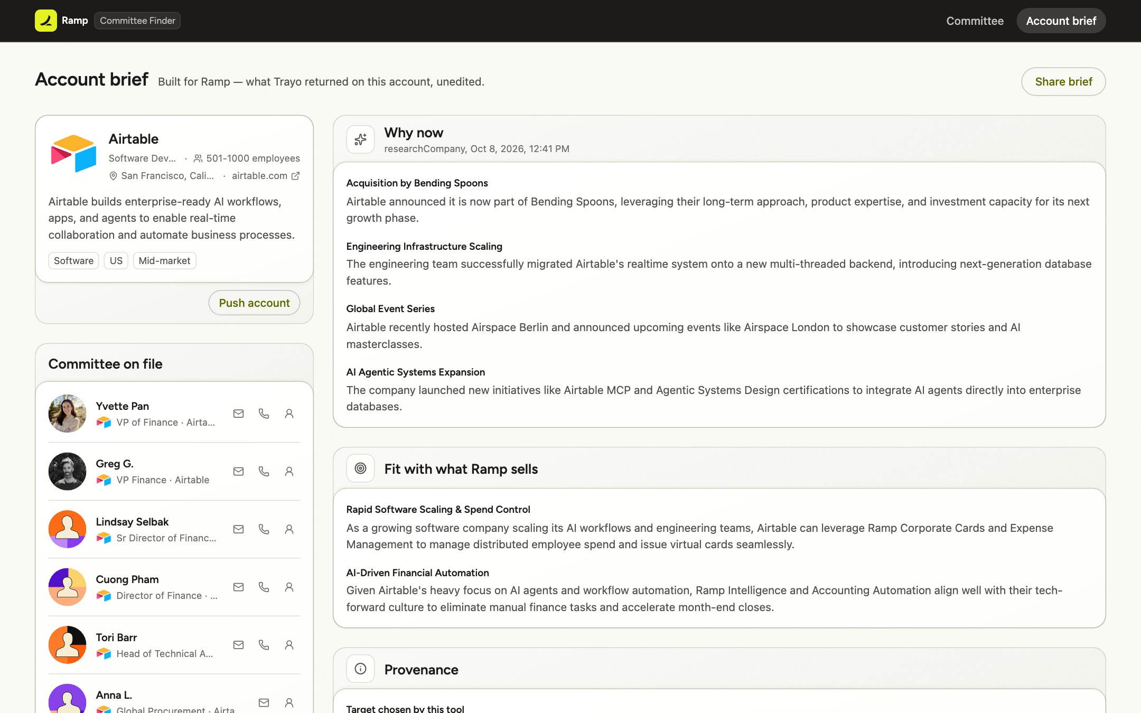Click the Provenance info icon
The height and width of the screenshot is (713, 1141).
click(360, 669)
